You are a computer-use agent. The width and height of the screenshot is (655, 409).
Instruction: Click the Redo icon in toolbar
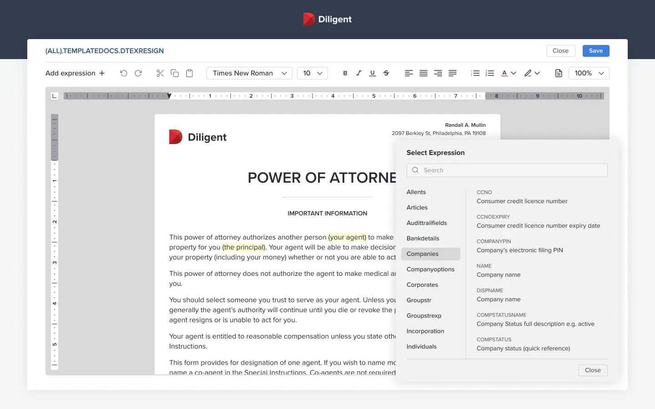(138, 73)
